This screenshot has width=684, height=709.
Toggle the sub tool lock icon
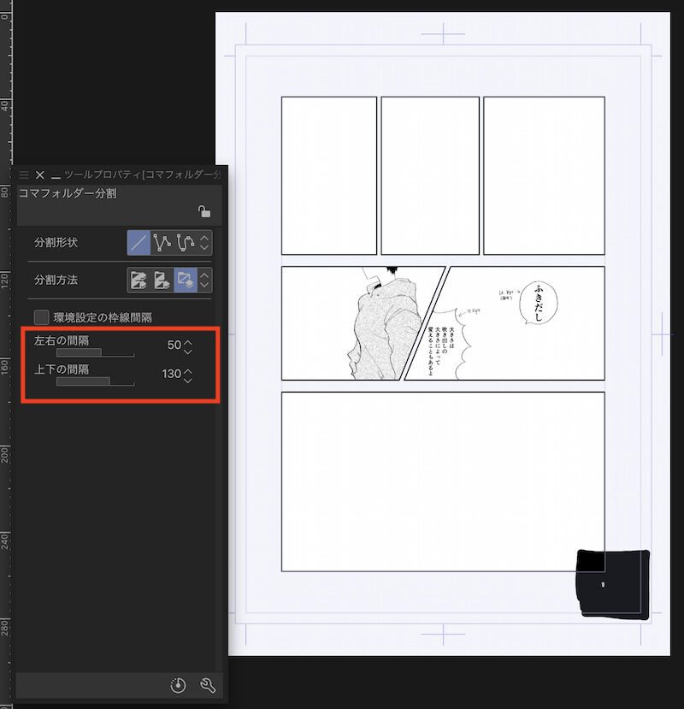pos(204,211)
